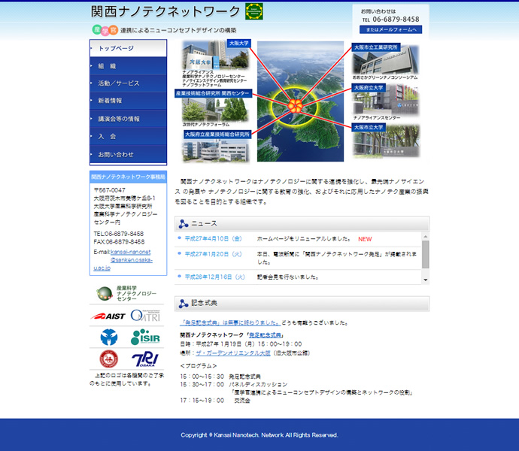This screenshot has width=519, height=451.
Task: Open the 講演会等の情報 menu item
Action: [x=128, y=119]
